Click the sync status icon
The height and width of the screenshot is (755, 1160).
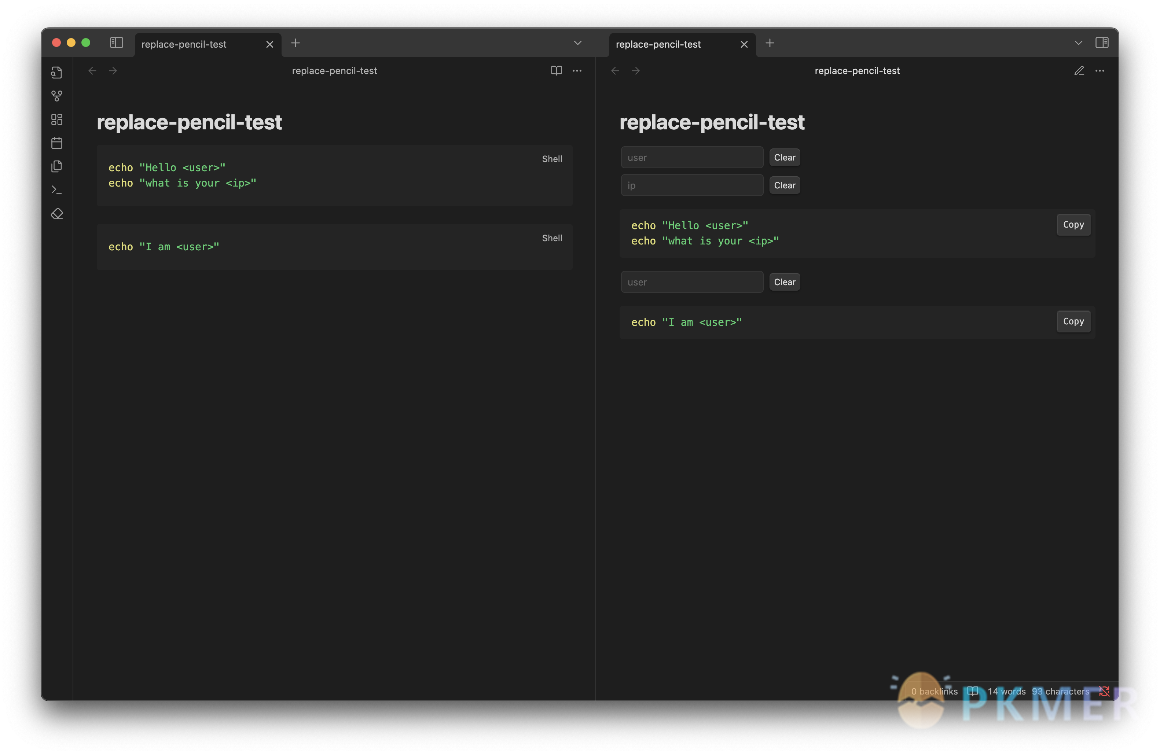point(1104,691)
